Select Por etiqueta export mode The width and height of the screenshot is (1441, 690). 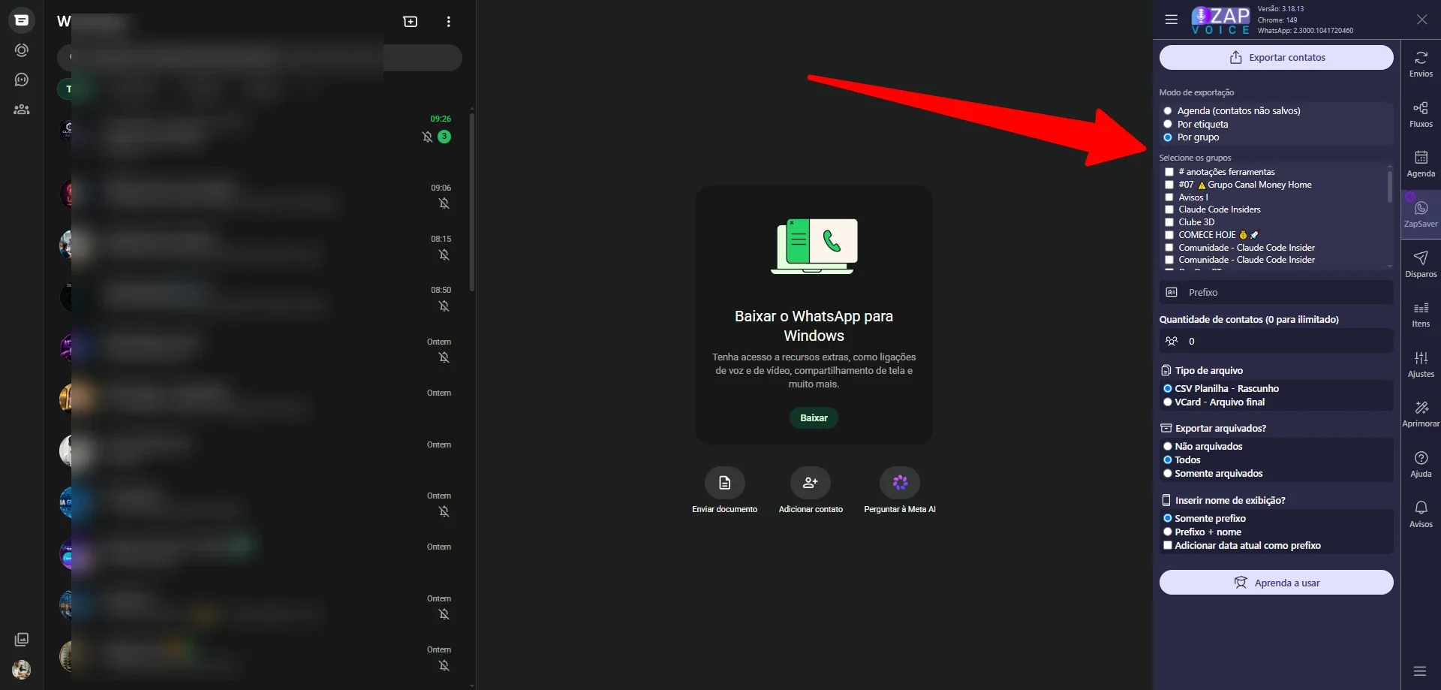(1167, 125)
